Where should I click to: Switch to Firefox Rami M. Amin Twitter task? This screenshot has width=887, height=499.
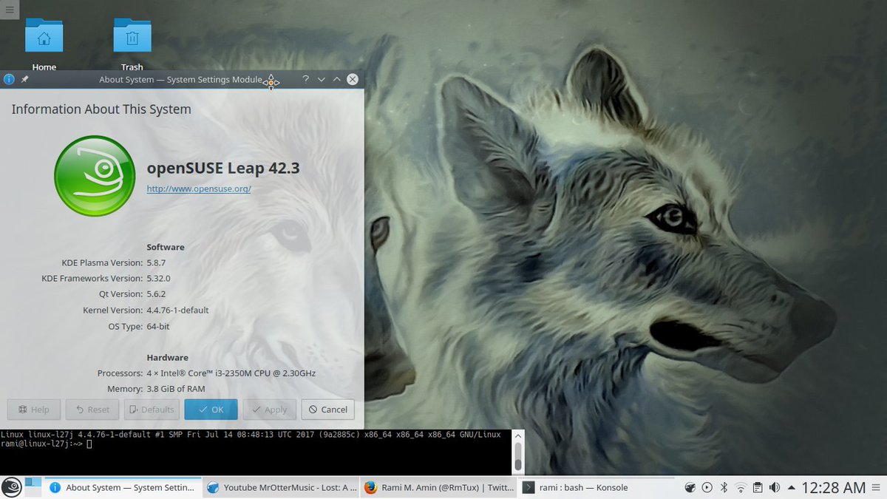[x=439, y=487]
